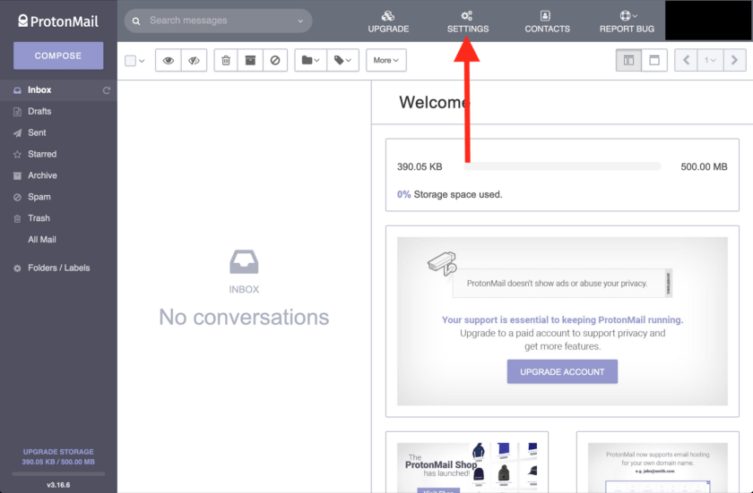
Task: Expand the selection options arrow
Action: point(142,61)
